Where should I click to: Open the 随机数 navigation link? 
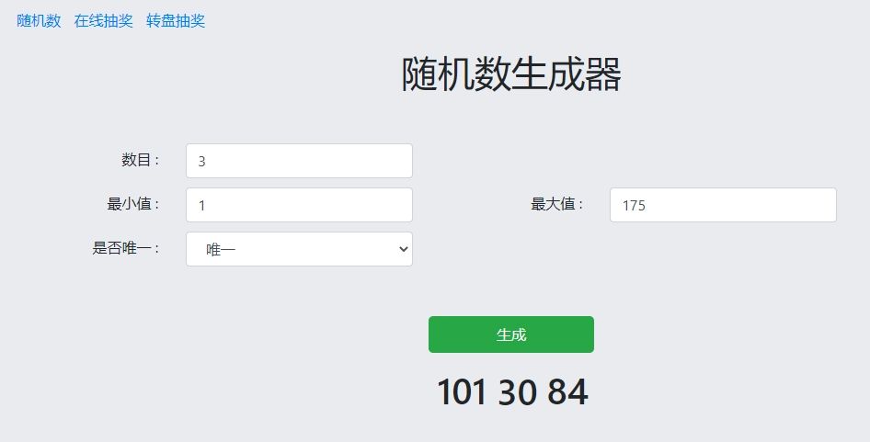tap(39, 21)
